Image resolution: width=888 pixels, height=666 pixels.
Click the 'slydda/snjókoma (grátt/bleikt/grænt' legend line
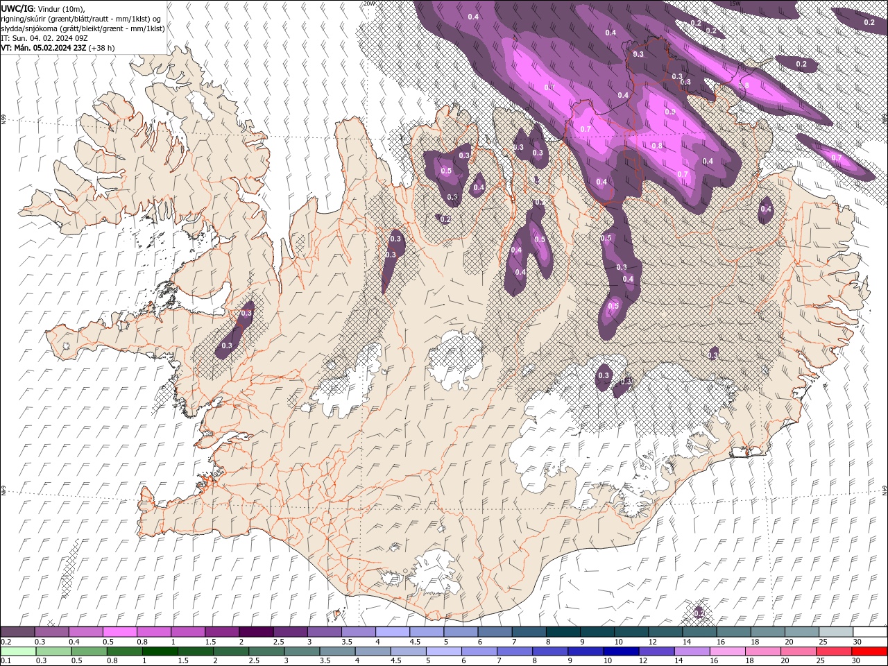(x=83, y=28)
